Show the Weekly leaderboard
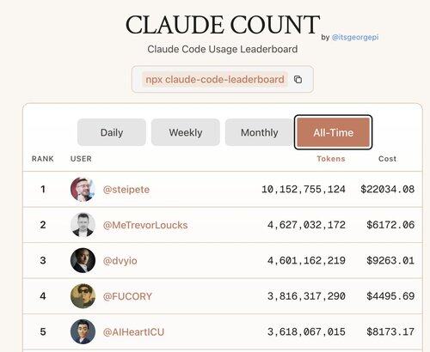The width and height of the screenshot is (430, 352). (x=186, y=132)
